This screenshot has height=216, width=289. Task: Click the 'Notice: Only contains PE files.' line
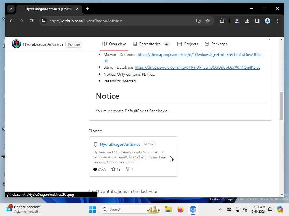click(x=129, y=74)
